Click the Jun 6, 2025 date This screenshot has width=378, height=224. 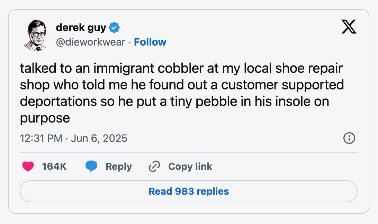[99, 138]
